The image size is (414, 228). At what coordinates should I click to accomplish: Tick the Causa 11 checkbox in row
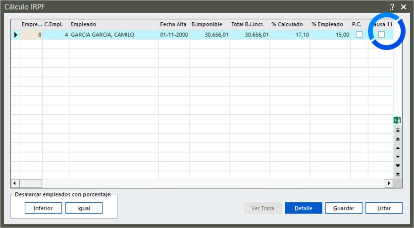381,35
